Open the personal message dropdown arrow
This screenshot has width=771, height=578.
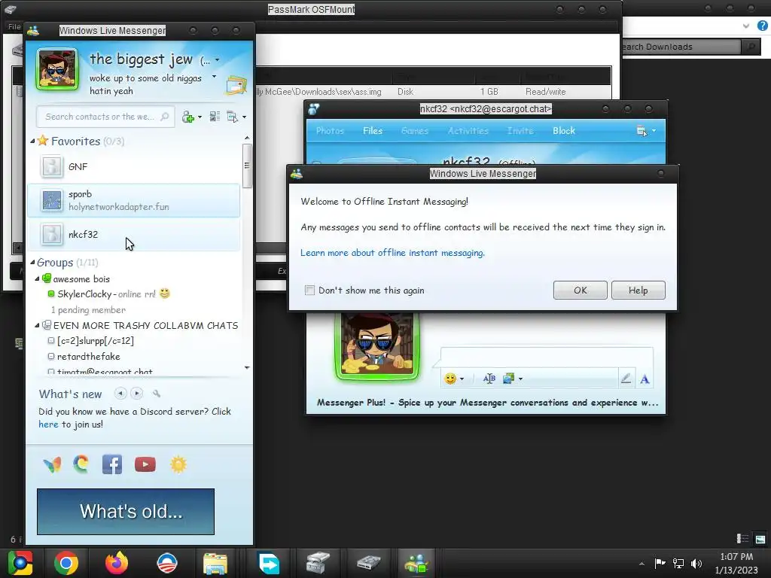(x=214, y=77)
